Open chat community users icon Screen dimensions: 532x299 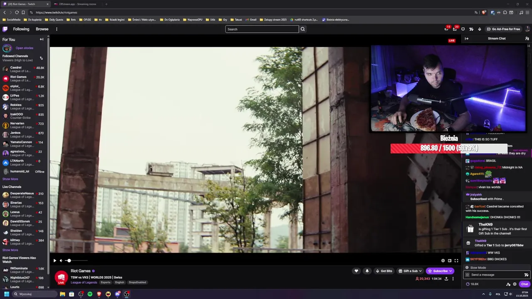tap(527, 39)
